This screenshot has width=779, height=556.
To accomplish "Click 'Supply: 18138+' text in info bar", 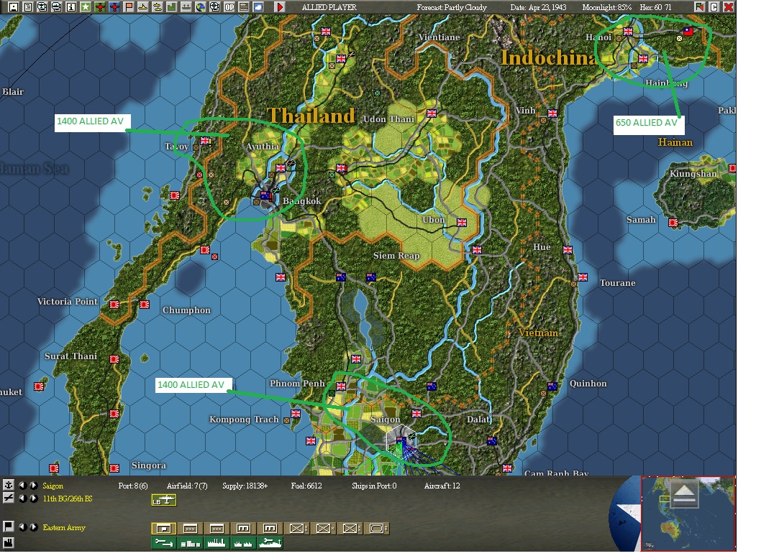I will [245, 486].
